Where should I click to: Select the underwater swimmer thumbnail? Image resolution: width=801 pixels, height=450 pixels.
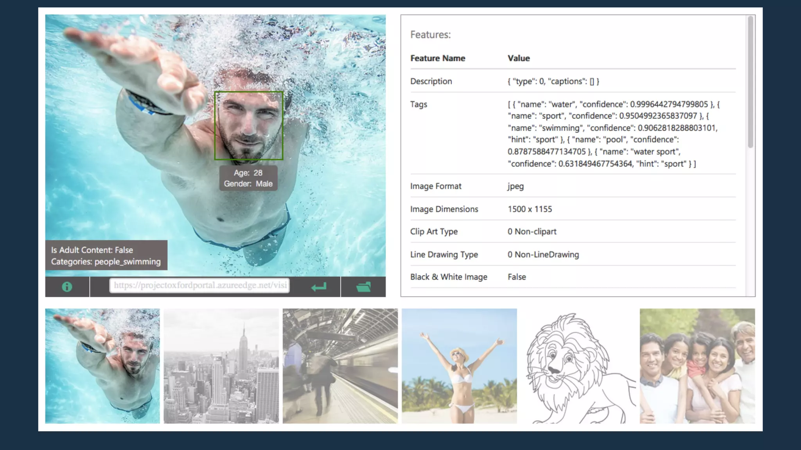(102, 366)
